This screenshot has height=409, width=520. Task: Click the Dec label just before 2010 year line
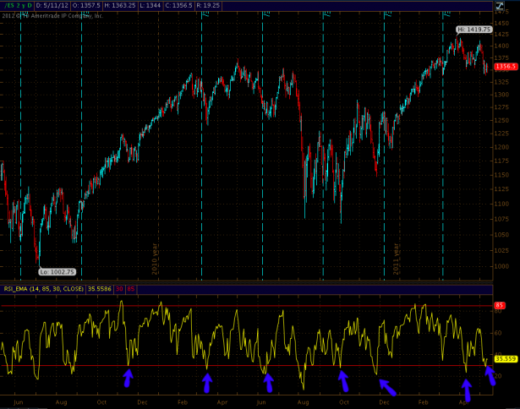tap(142, 402)
